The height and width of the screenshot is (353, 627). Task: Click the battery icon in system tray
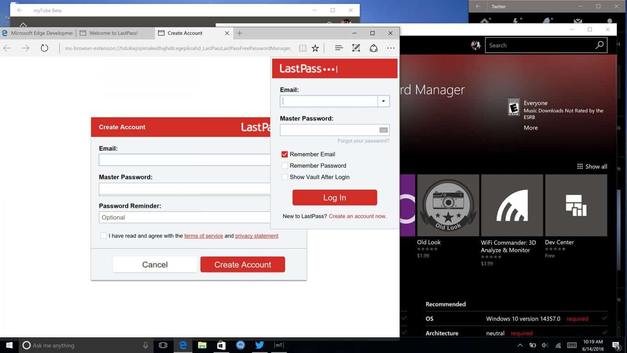pos(532,345)
